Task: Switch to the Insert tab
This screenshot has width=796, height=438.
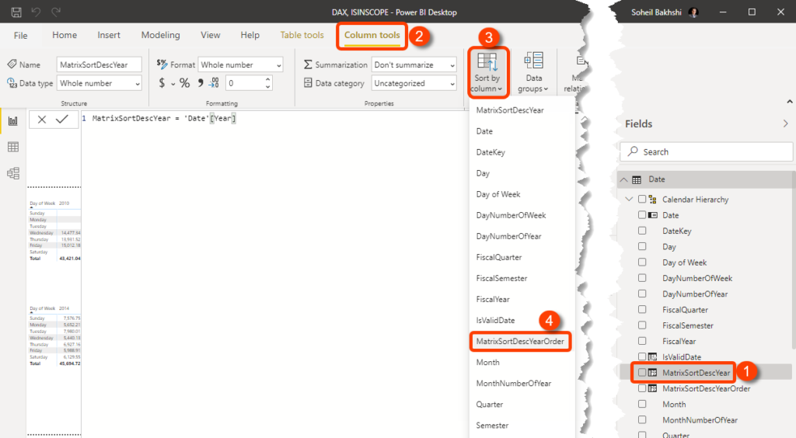Action: tap(109, 35)
